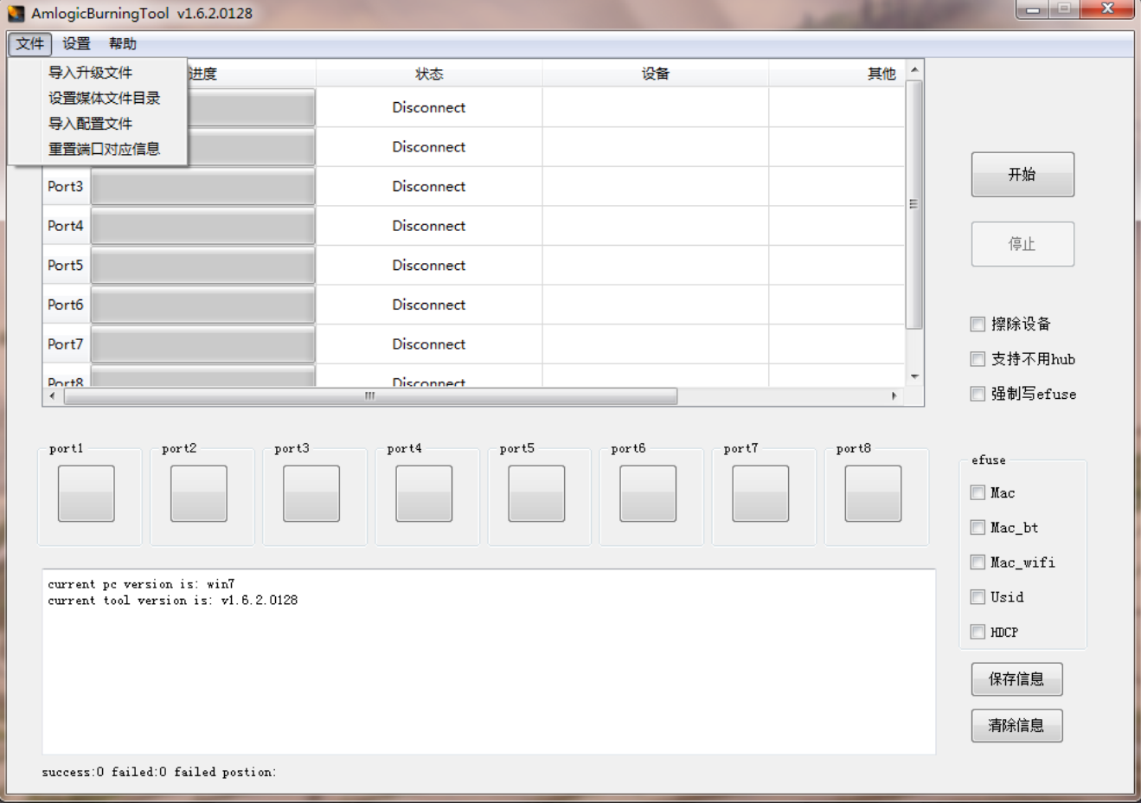Click the Port6 progress bar
The image size is (1141, 803).
(203, 305)
